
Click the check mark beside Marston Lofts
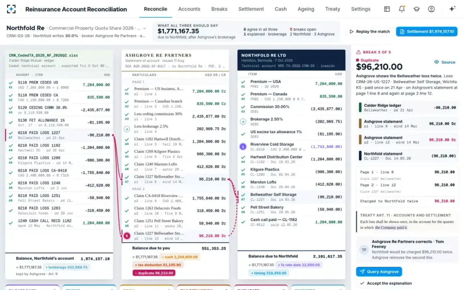(x=243, y=182)
